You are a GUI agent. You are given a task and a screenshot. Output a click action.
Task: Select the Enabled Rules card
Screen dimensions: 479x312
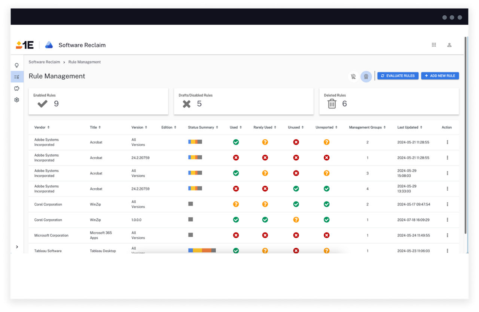98,101
